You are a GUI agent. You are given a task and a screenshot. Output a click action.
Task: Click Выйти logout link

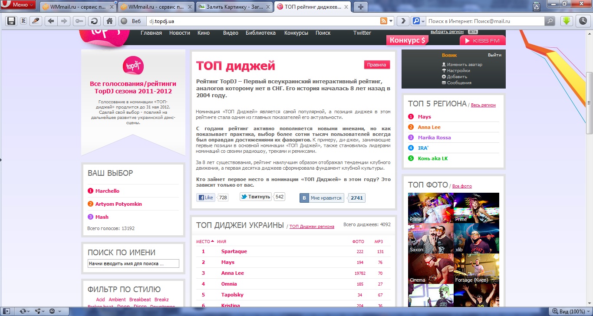[x=494, y=55]
